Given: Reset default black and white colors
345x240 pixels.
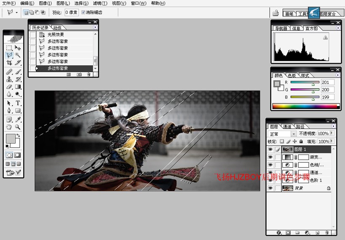Looking at the screenshot, I should (7, 146).
